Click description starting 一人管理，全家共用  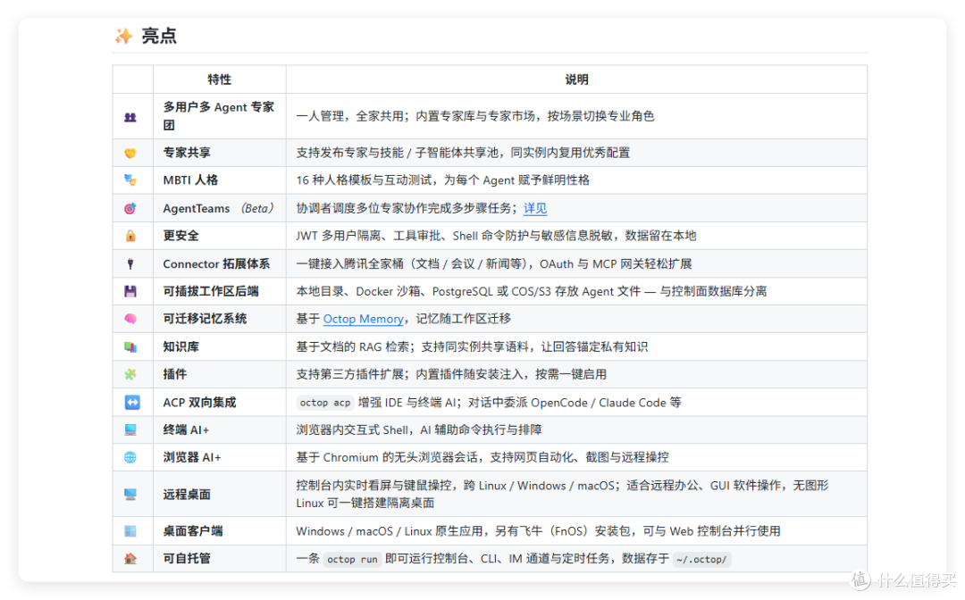(475, 116)
